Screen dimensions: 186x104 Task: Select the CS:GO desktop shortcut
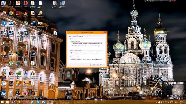(x=26, y=83)
